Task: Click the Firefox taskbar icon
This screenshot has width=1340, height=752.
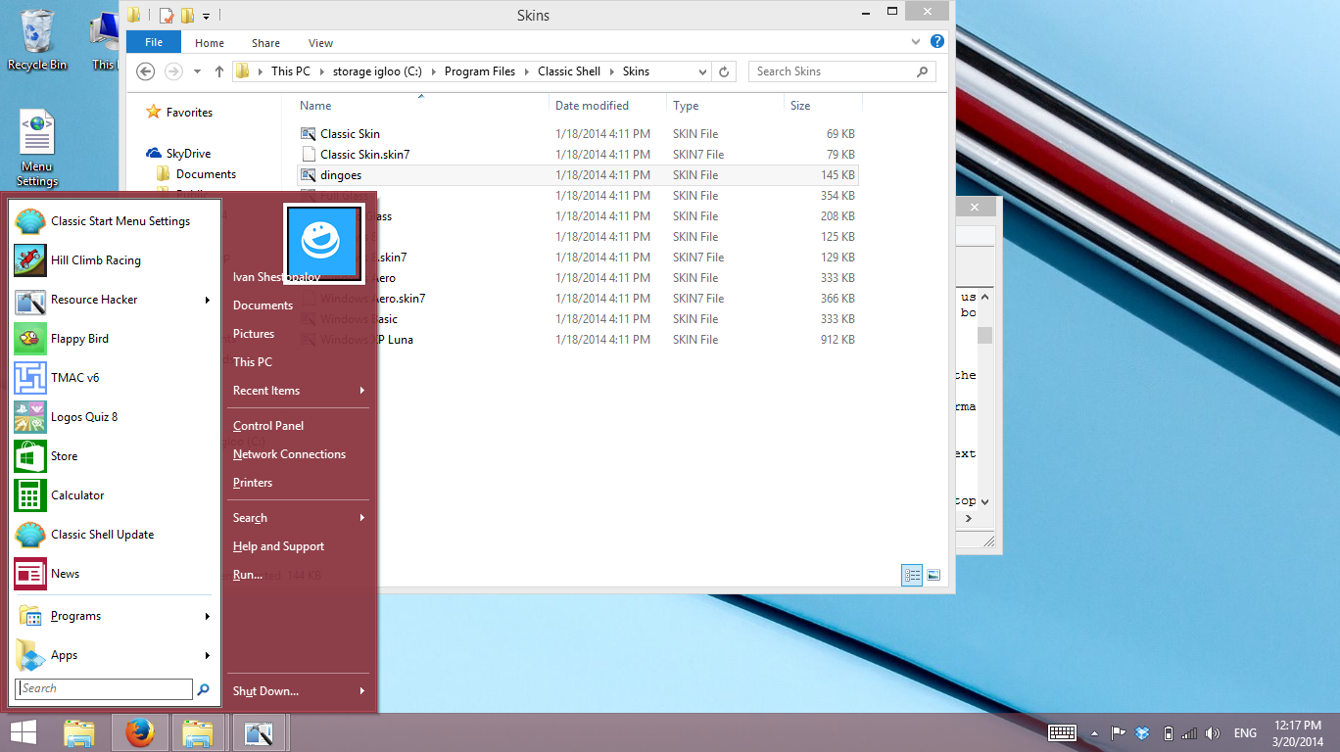Action: pyautogui.click(x=140, y=732)
